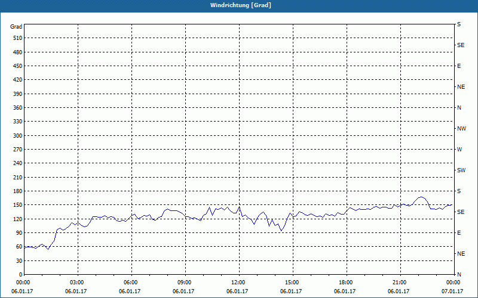Select the 270 y-axis value
Viewport: 478px width, 298px height.
click(18, 150)
